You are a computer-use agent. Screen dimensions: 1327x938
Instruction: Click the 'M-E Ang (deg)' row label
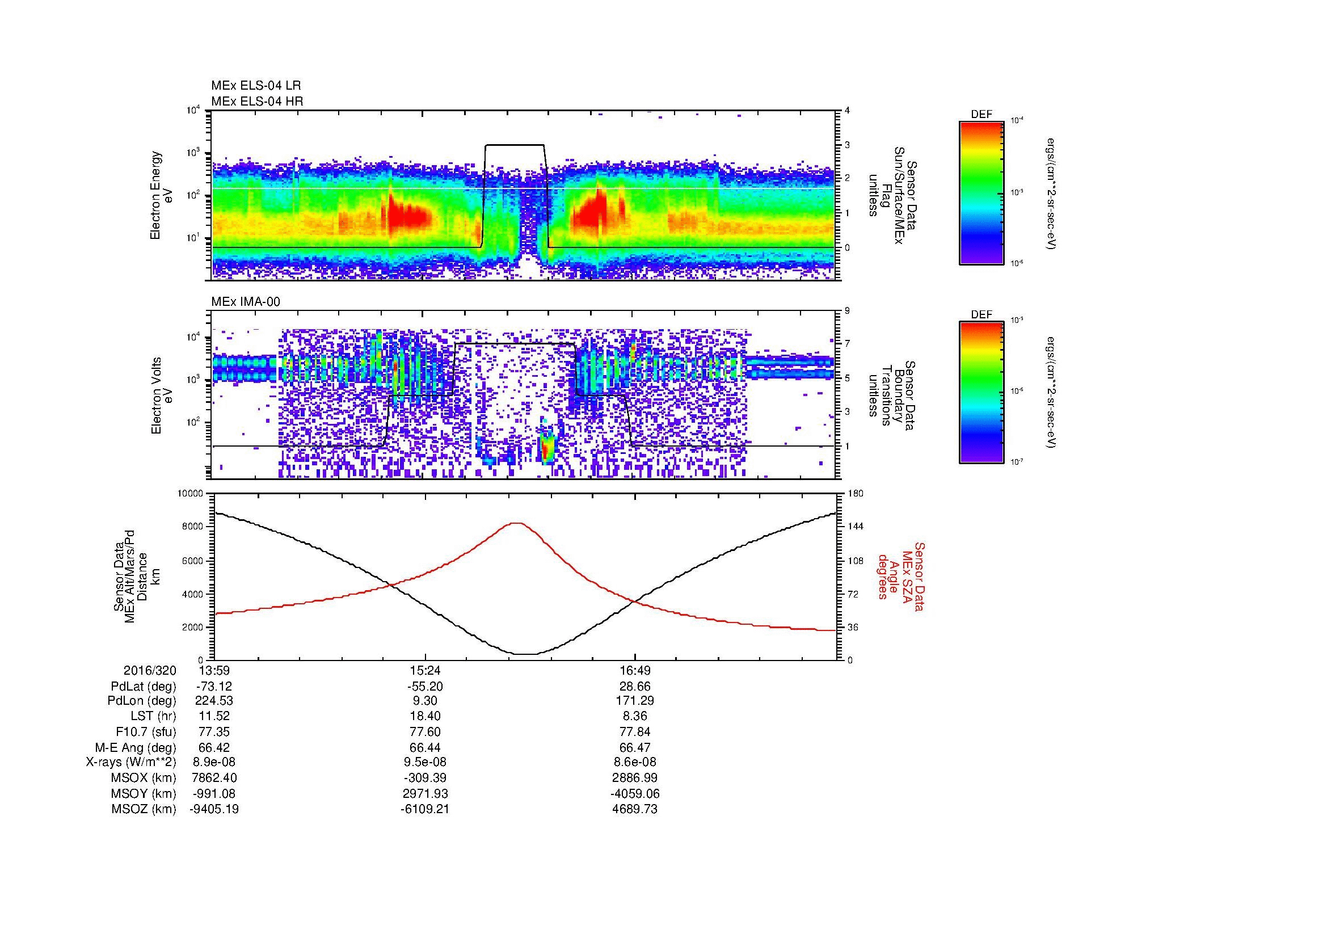pyautogui.click(x=135, y=747)
